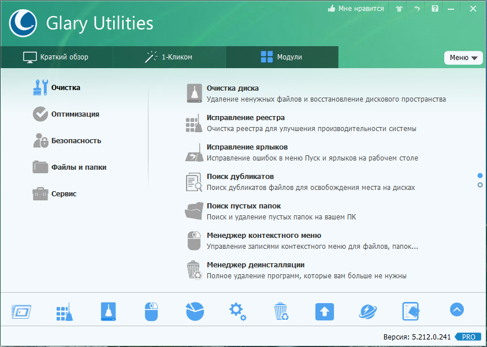
Task: Click description Очистка реестра для улучшения
Action: click(311, 129)
